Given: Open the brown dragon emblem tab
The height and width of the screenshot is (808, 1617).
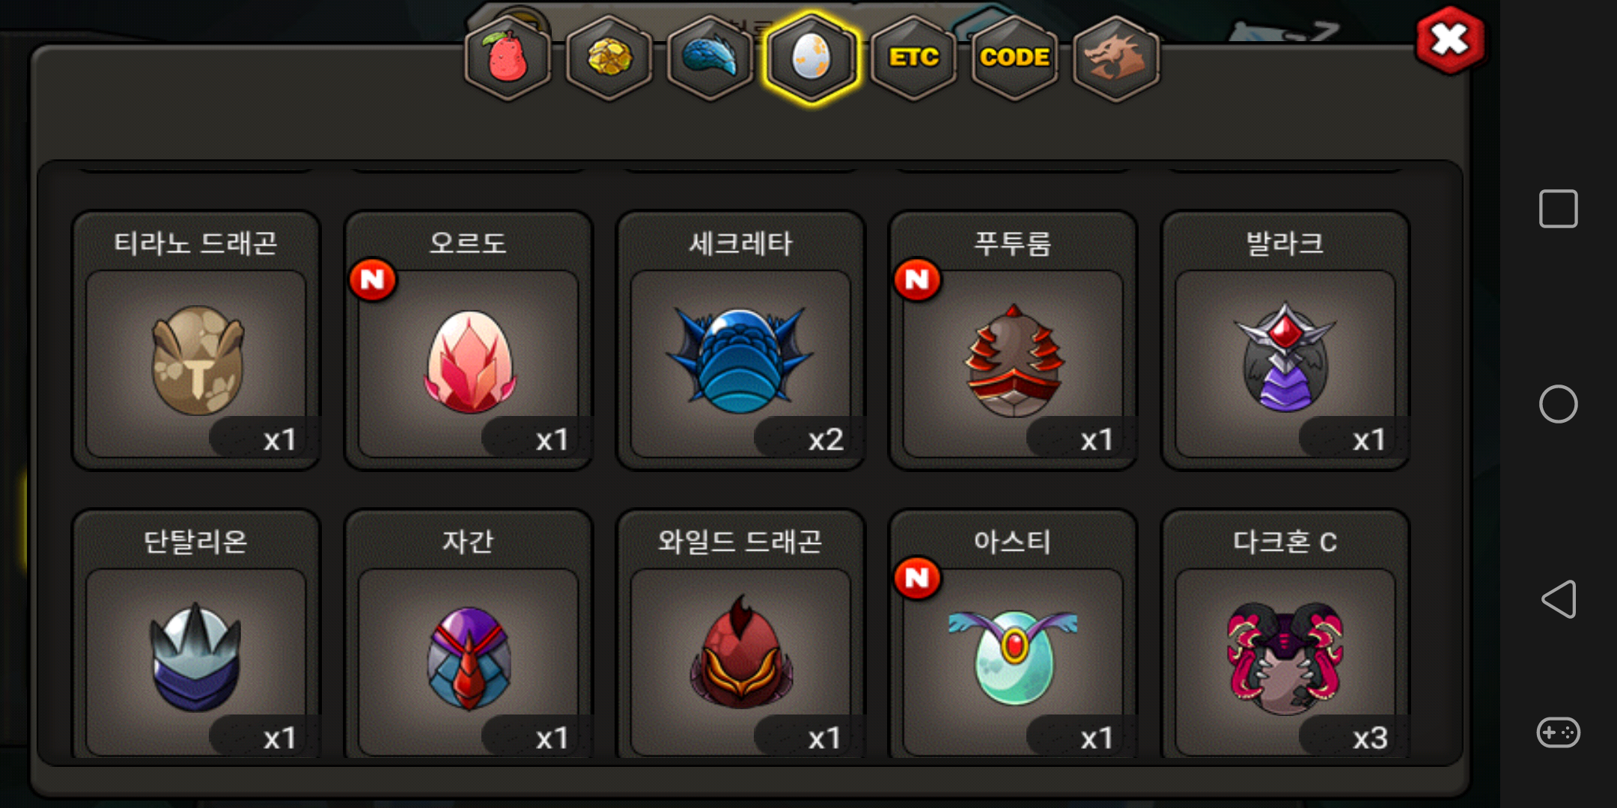Looking at the screenshot, I should click(x=1115, y=58).
